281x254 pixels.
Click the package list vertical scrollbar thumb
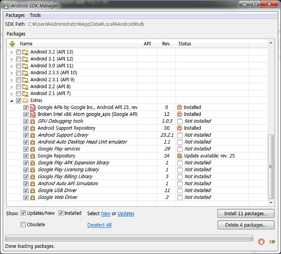(x=271, y=166)
